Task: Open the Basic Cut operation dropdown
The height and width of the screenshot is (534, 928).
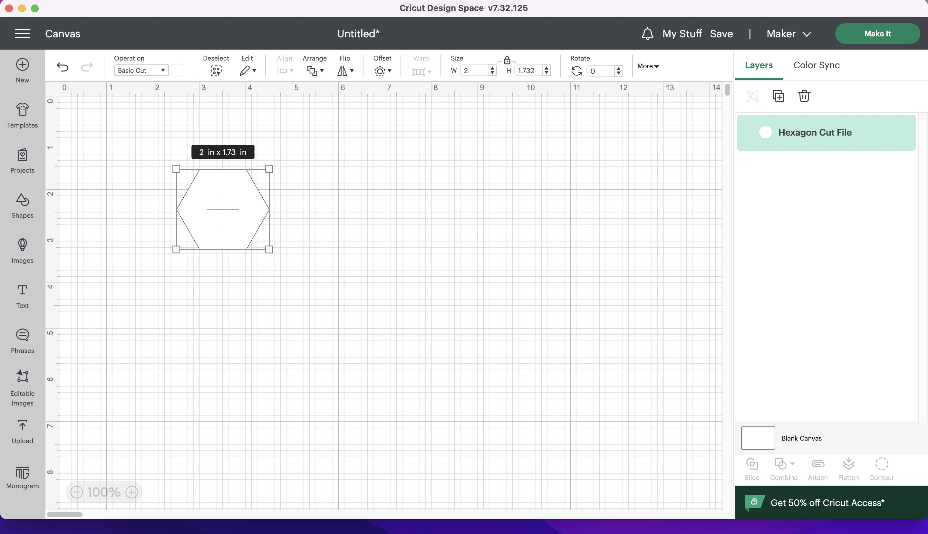Action: 140,70
